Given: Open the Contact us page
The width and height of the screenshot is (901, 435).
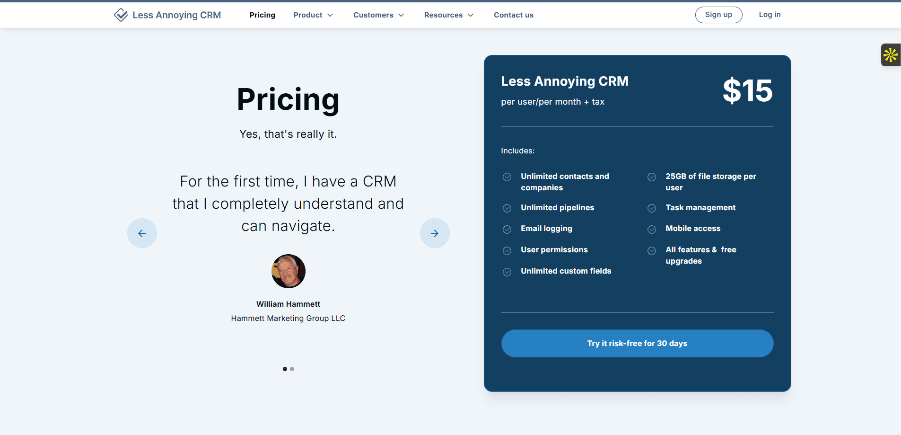Looking at the screenshot, I should tap(513, 15).
